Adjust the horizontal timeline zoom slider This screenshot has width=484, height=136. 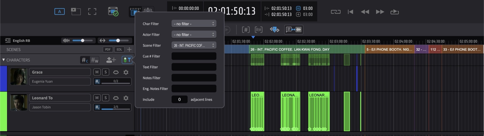coord(118,40)
